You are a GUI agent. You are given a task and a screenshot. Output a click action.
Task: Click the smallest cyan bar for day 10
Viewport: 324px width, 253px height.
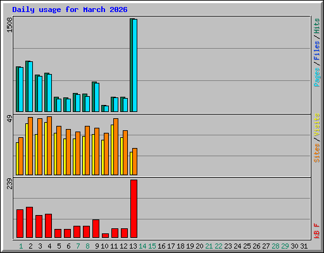106,109
